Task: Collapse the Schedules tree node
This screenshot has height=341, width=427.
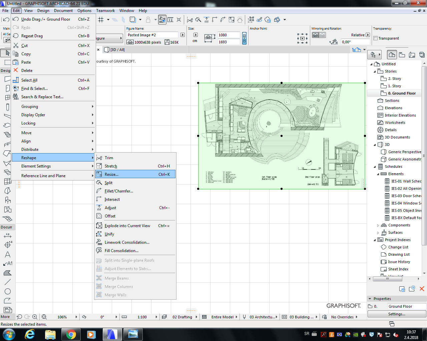Action: [375, 167]
